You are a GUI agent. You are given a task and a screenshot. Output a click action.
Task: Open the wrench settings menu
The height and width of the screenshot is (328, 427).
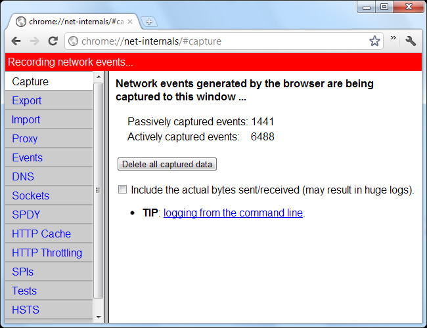[x=411, y=41]
